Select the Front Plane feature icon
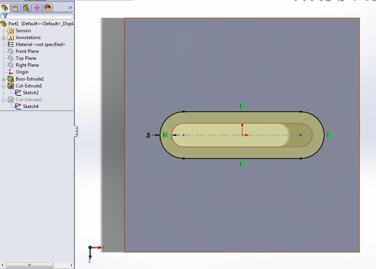Image resolution: width=376 pixels, height=269 pixels. (10, 51)
